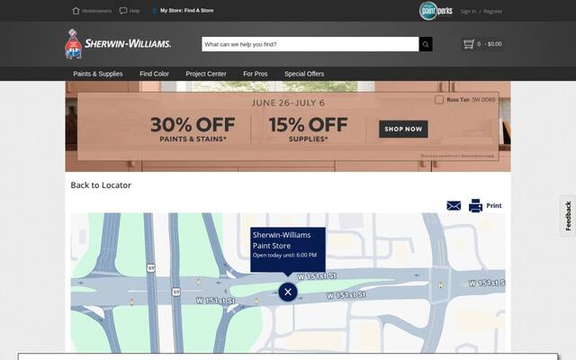Open Special Offers menu
The width and height of the screenshot is (576, 360).
[x=304, y=74]
